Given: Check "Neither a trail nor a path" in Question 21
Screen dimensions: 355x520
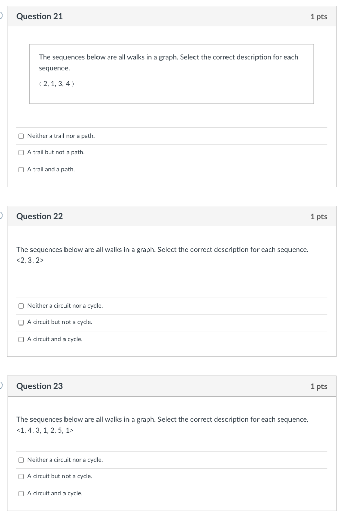Looking at the screenshot, I should (20, 136).
